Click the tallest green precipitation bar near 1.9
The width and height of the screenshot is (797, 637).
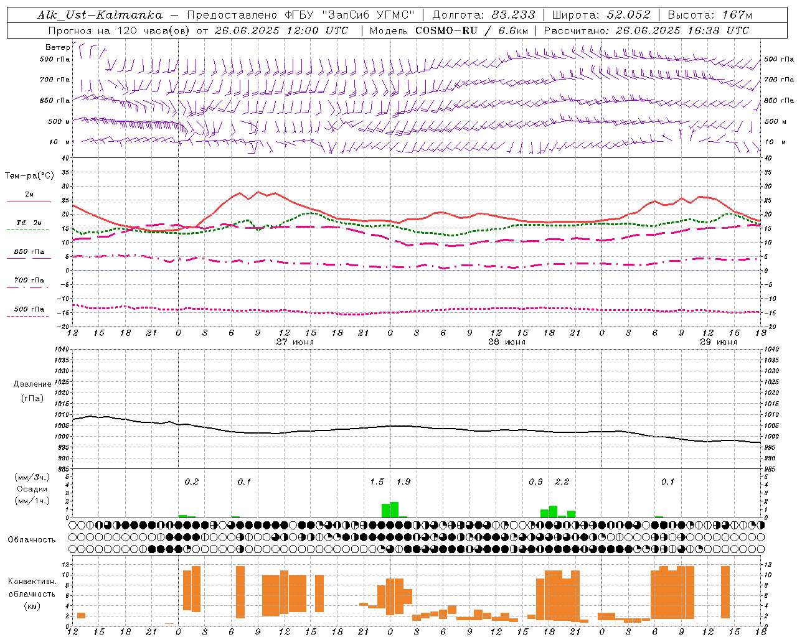pyautogui.click(x=394, y=509)
